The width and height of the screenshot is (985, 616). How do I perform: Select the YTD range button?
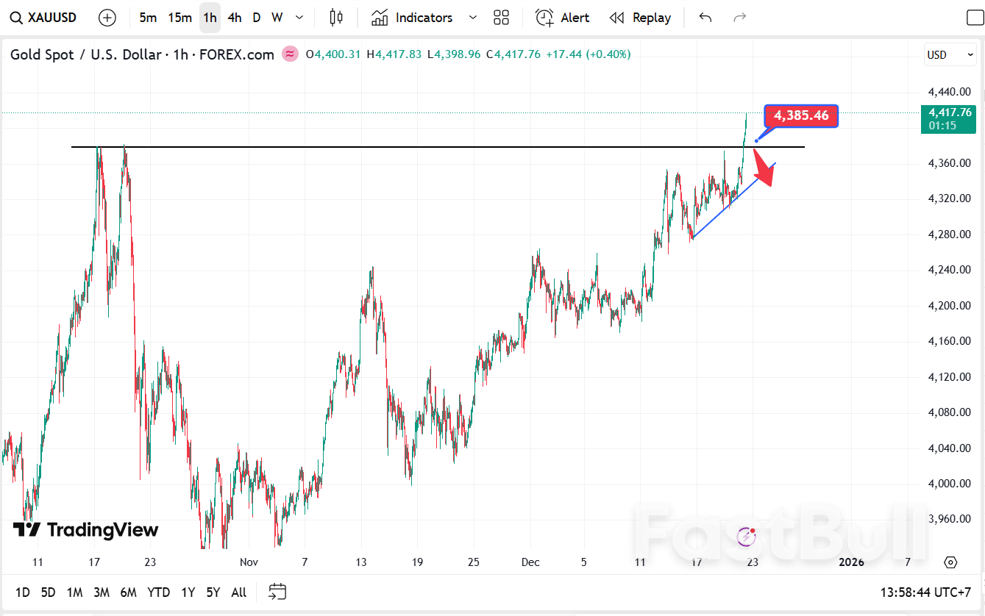[x=158, y=592]
